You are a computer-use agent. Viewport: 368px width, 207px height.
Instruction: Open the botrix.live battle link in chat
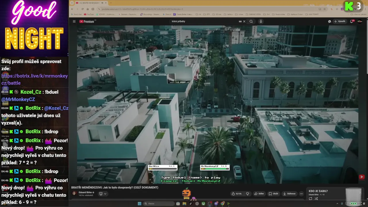tap(34, 79)
